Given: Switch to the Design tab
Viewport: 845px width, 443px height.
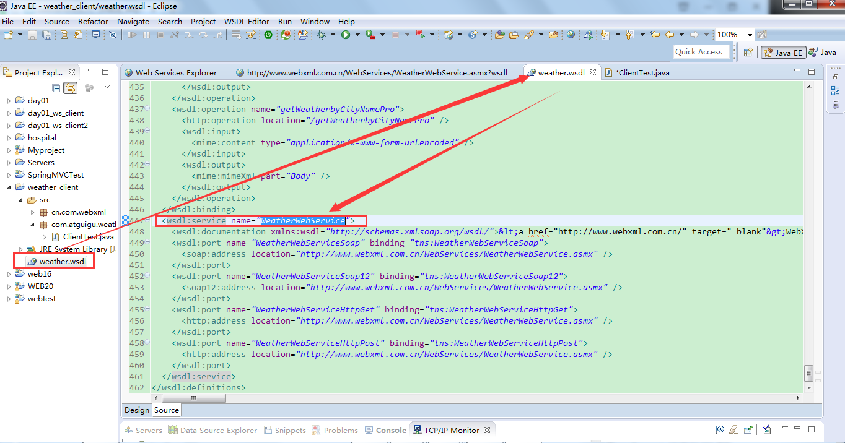Looking at the screenshot, I should pos(137,410).
